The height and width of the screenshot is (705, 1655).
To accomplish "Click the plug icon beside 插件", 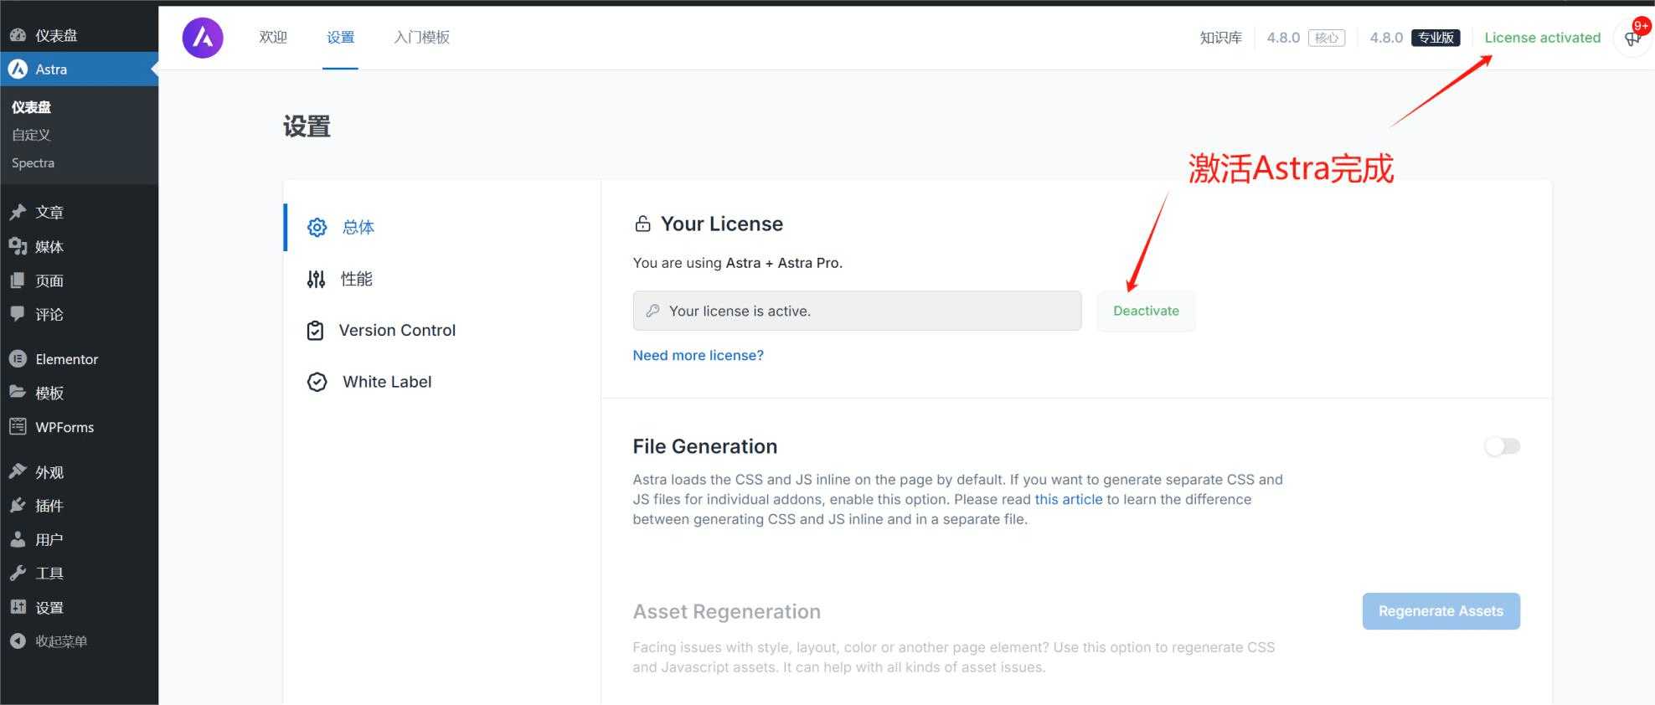I will point(18,506).
